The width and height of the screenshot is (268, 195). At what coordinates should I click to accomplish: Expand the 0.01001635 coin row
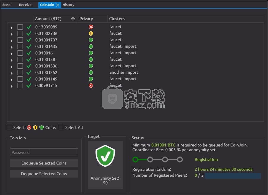[12, 47]
